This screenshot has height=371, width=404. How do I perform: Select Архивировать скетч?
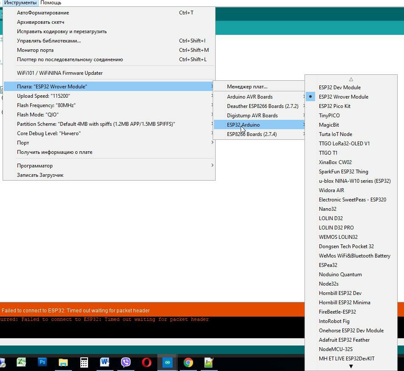pyautogui.click(x=109, y=22)
